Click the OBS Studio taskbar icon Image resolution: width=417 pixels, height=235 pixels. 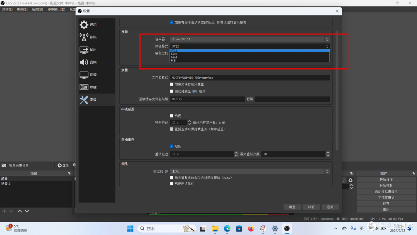point(286,228)
